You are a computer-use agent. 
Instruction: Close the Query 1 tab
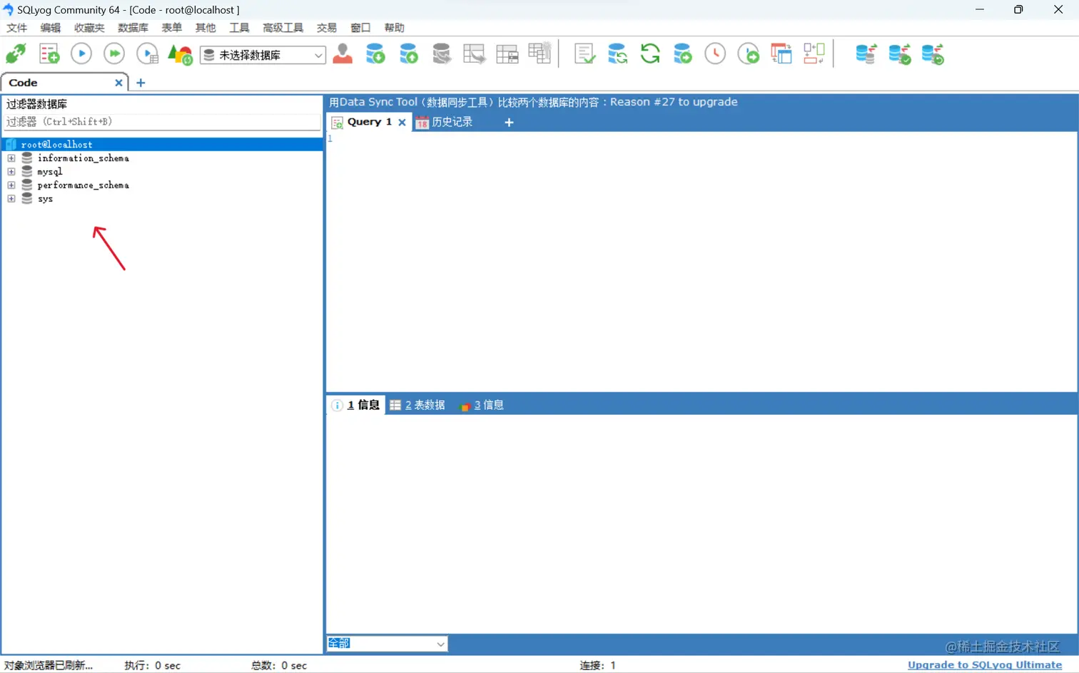(402, 122)
